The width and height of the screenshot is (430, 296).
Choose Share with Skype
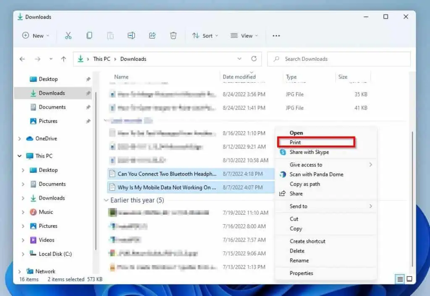click(x=309, y=152)
